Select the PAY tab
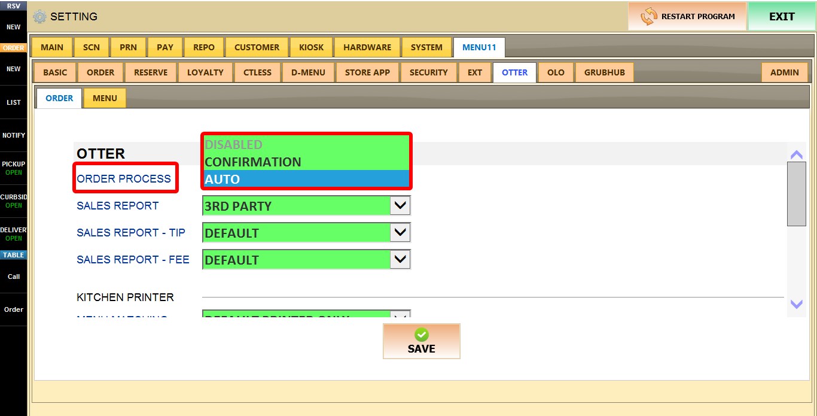817x416 pixels. click(165, 47)
